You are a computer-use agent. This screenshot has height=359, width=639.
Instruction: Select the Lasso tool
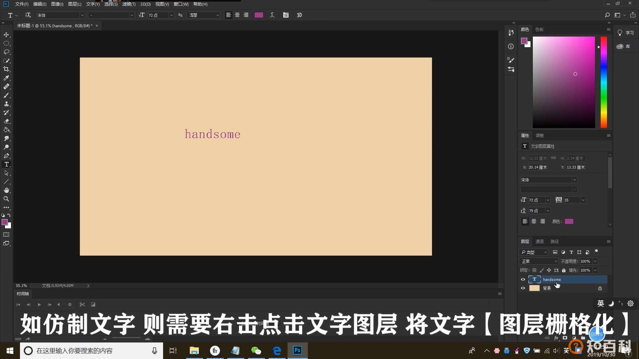pyautogui.click(x=6, y=52)
